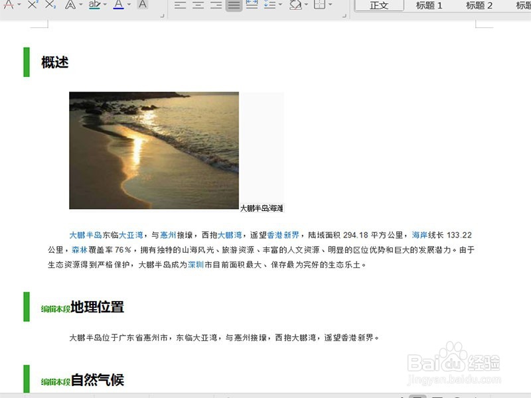
Task: Apply distributed alignment
Action: click(x=252, y=5)
